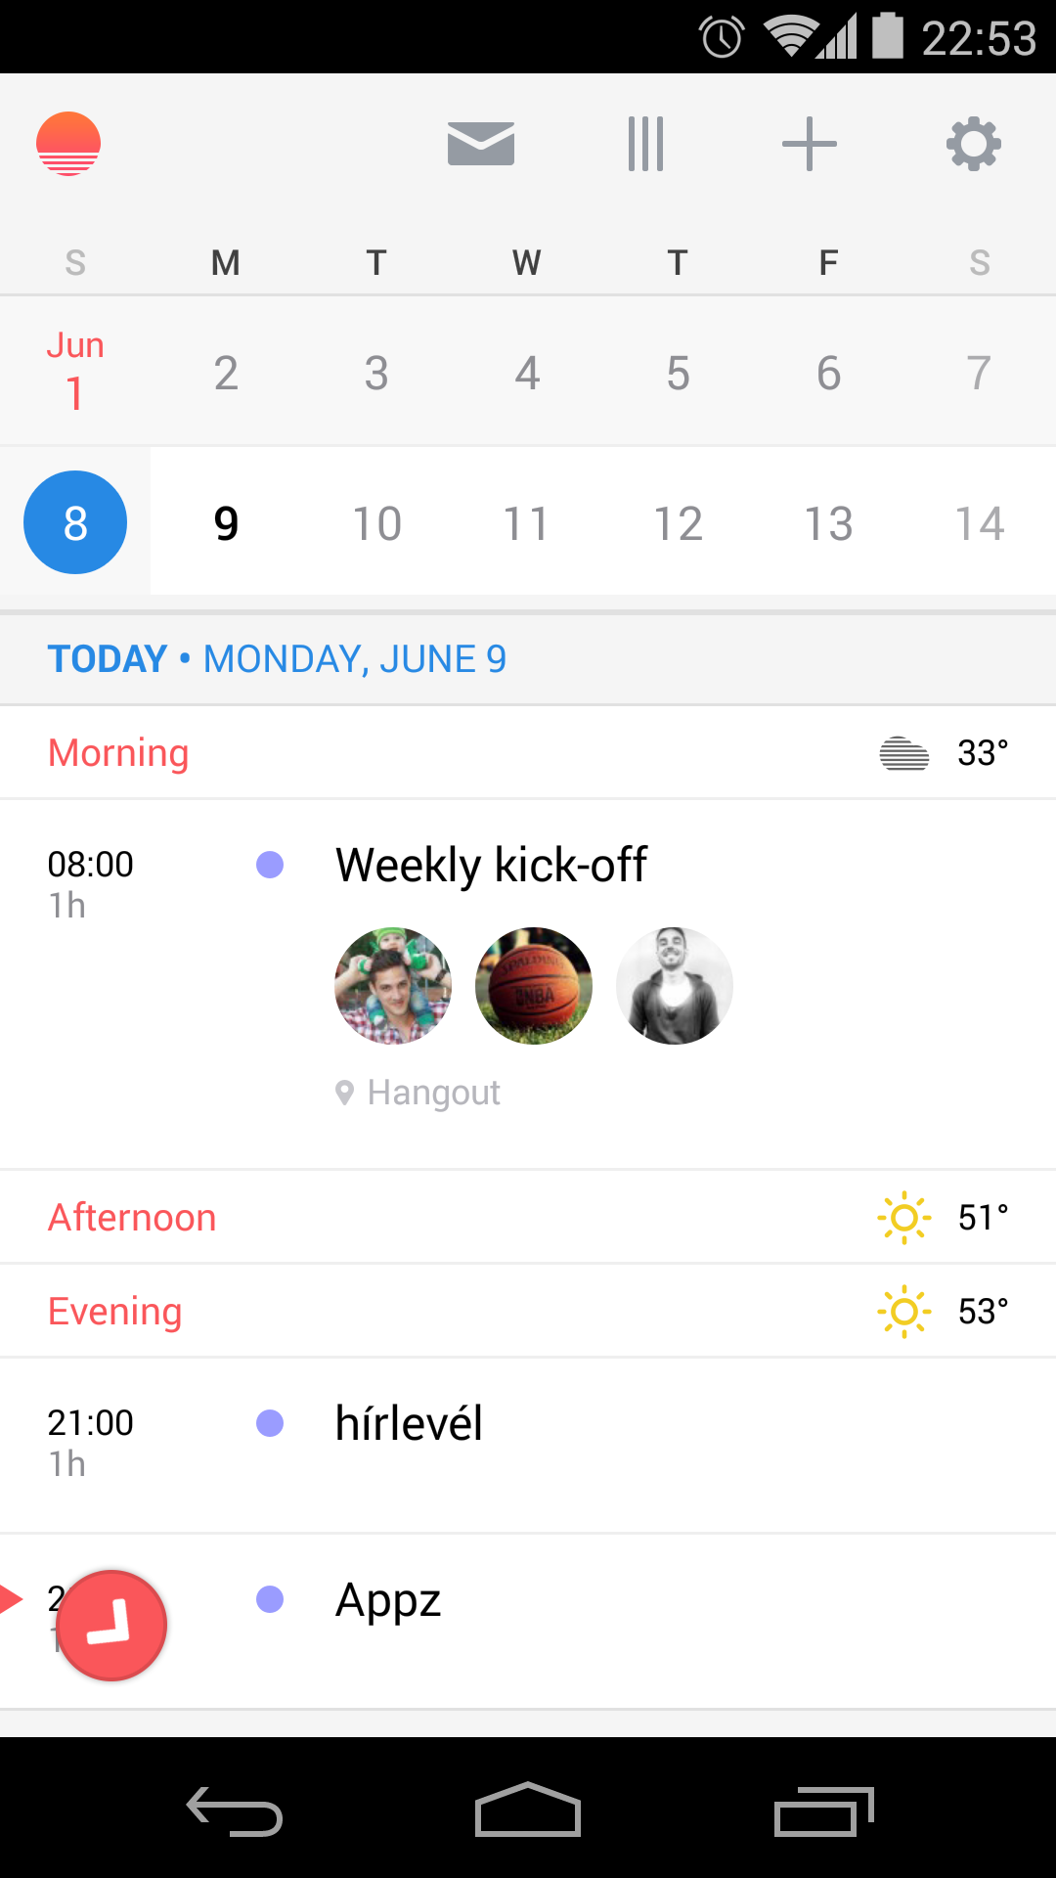Tap the red clock floating button
This screenshot has width=1056, height=1878.
(x=111, y=1625)
